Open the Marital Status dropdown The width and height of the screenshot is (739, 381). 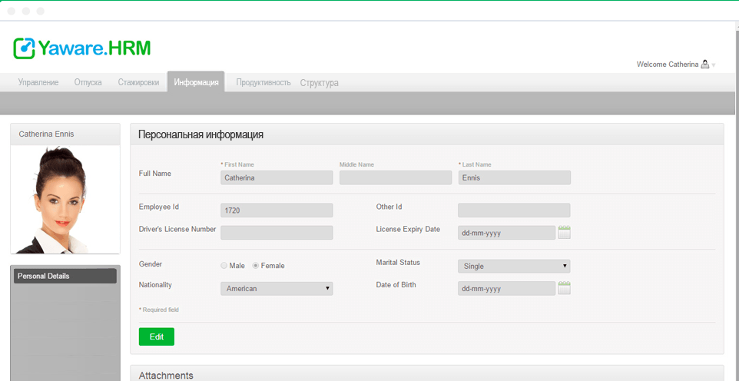[514, 266]
